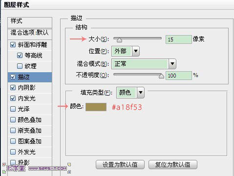234x176 pixels.
Task: Enable the 颜色叠加 checkbox
Action: click(13, 120)
